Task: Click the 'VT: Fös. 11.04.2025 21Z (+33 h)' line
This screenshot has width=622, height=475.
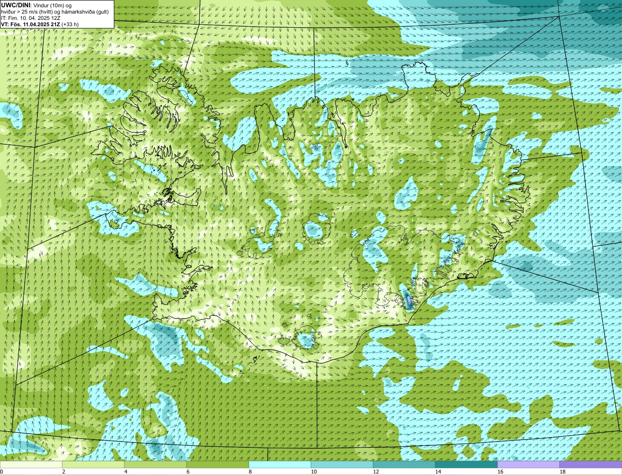Action: tap(40, 24)
